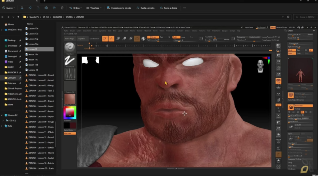This screenshot has width=318, height=176.
Task: Open the Document menu in ZBrush
Action: (x=87, y=31)
